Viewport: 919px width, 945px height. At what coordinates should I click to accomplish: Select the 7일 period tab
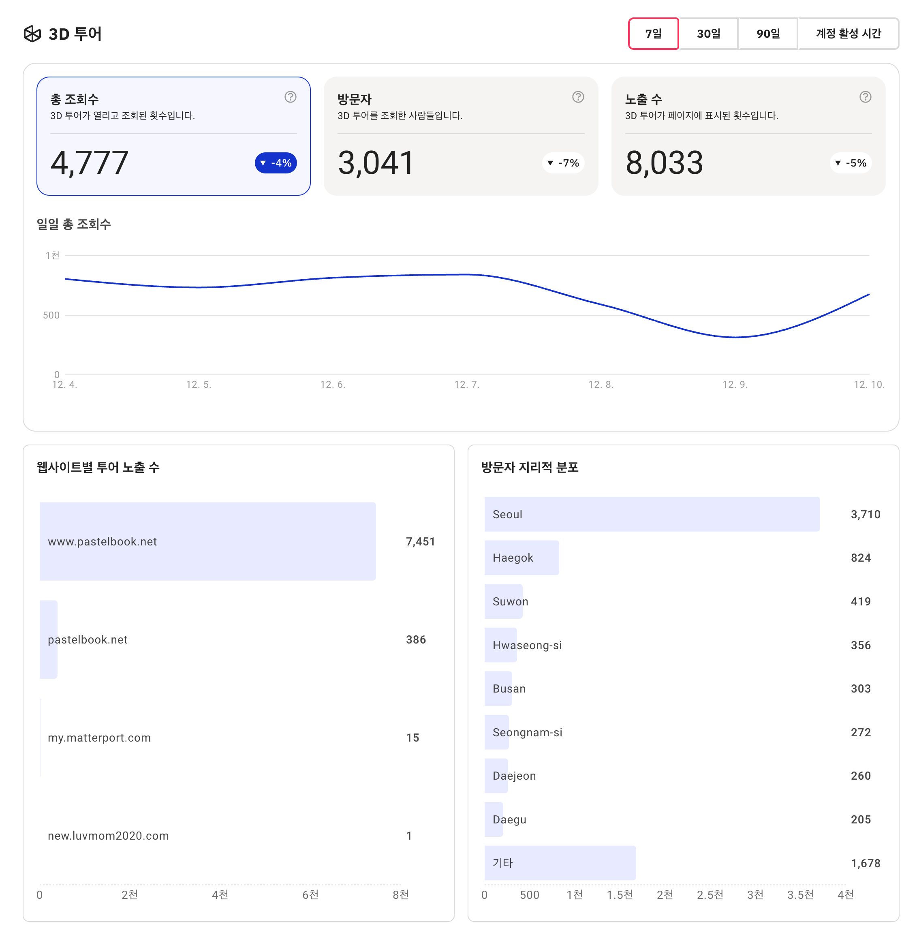[653, 34]
